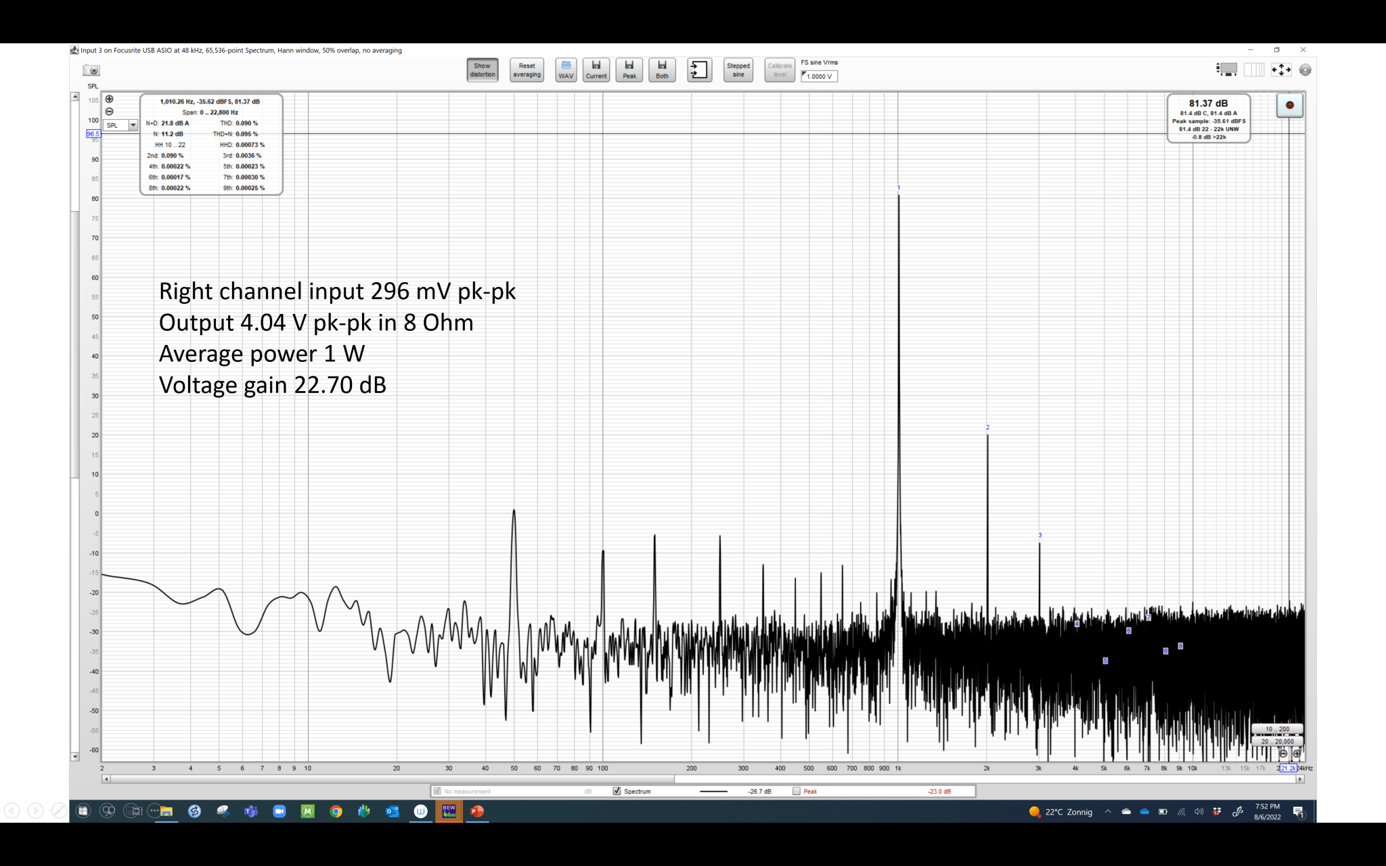Viewport: 1386px width, 866px height.
Task: Open RTA settings with the gear icon
Action: 1305,70
